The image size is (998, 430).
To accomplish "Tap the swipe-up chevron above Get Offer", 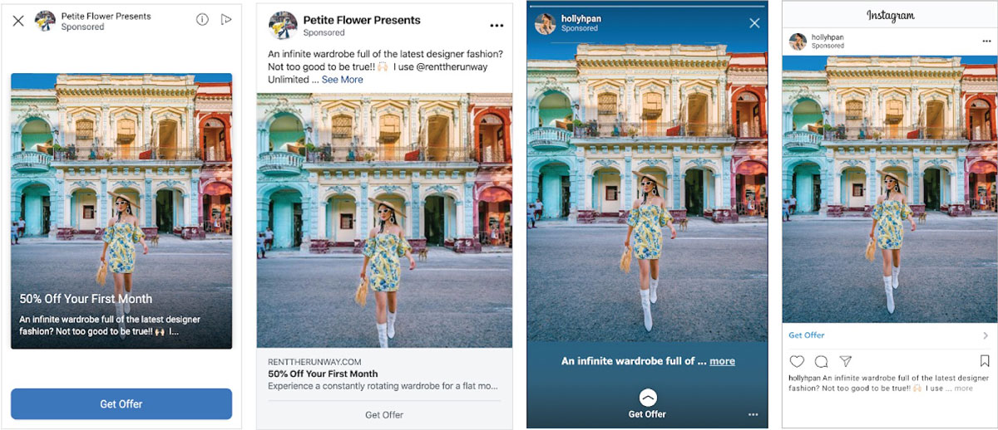I will [648, 397].
